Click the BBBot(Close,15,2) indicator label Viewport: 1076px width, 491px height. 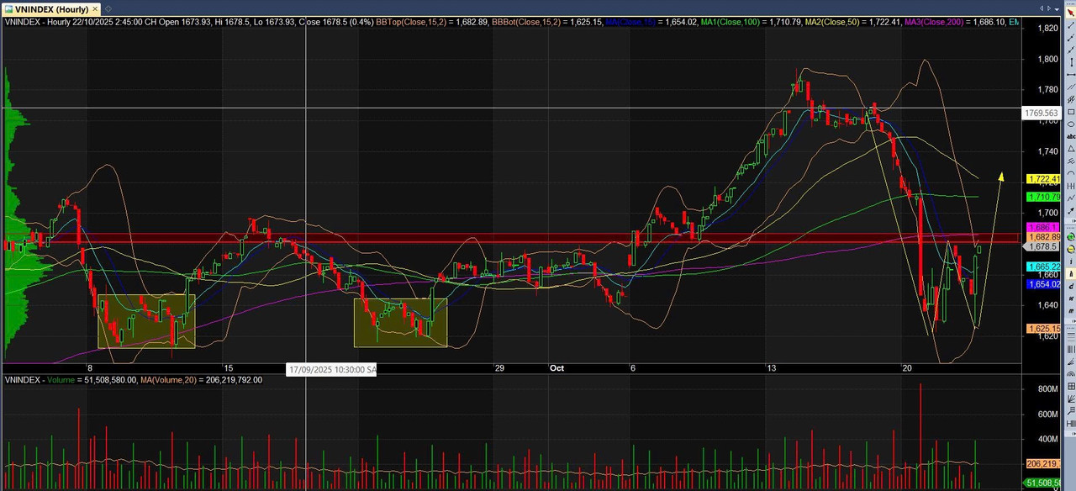525,22
